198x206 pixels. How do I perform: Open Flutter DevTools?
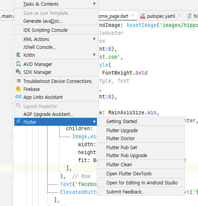coord(141,173)
